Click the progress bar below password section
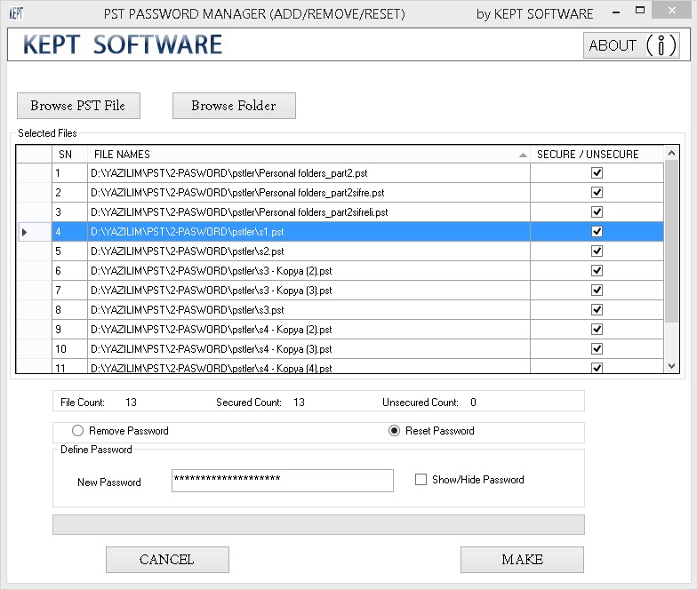The image size is (697, 590). [x=318, y=524]
